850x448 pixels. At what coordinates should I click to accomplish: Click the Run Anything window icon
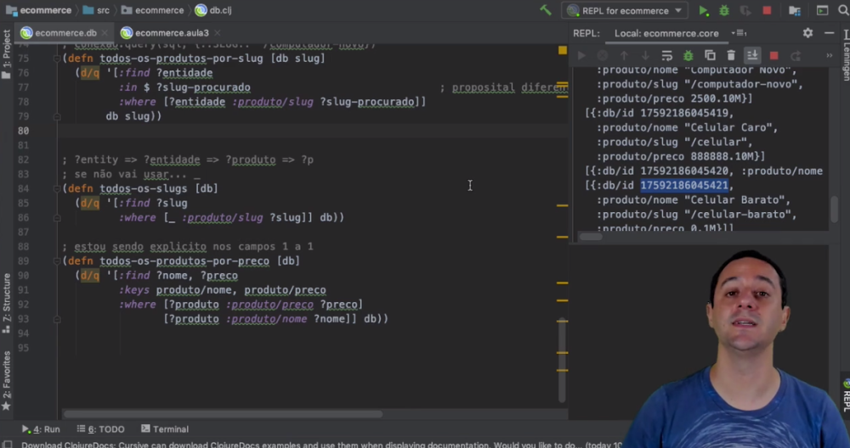click(x=822, y=11)
